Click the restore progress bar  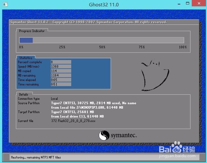[101, 40]
